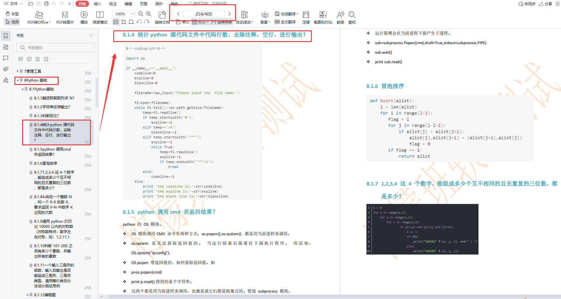Image resolution: width=561 pixels, height=299 pixels.
Task: Click the PDF转图片 convert icon
Action: point(65,14)
